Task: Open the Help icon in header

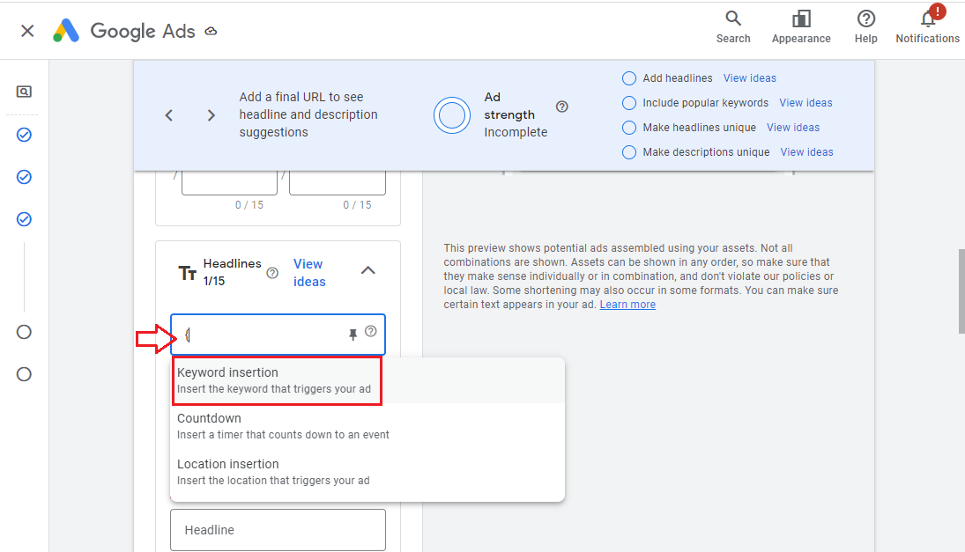Action: 865,18
